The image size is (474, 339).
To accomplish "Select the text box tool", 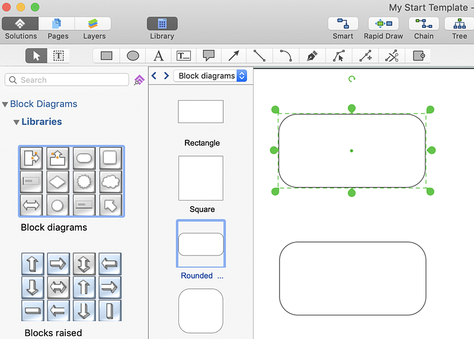I will tap(184, 56).
